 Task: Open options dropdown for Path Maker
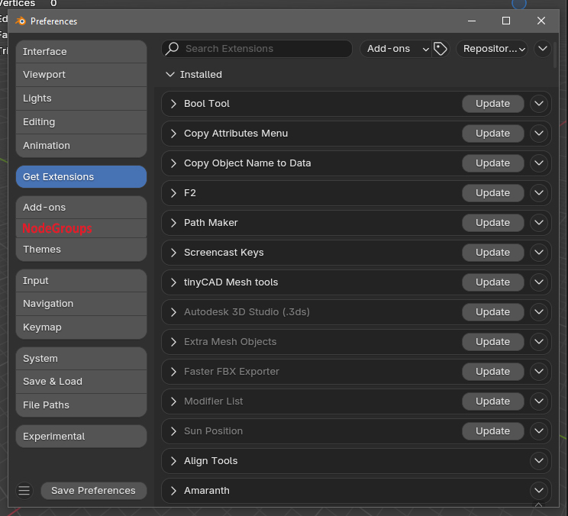(539, 223)
